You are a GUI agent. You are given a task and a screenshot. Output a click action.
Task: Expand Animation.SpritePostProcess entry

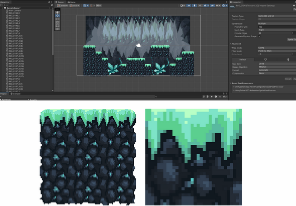click(234, 91)
